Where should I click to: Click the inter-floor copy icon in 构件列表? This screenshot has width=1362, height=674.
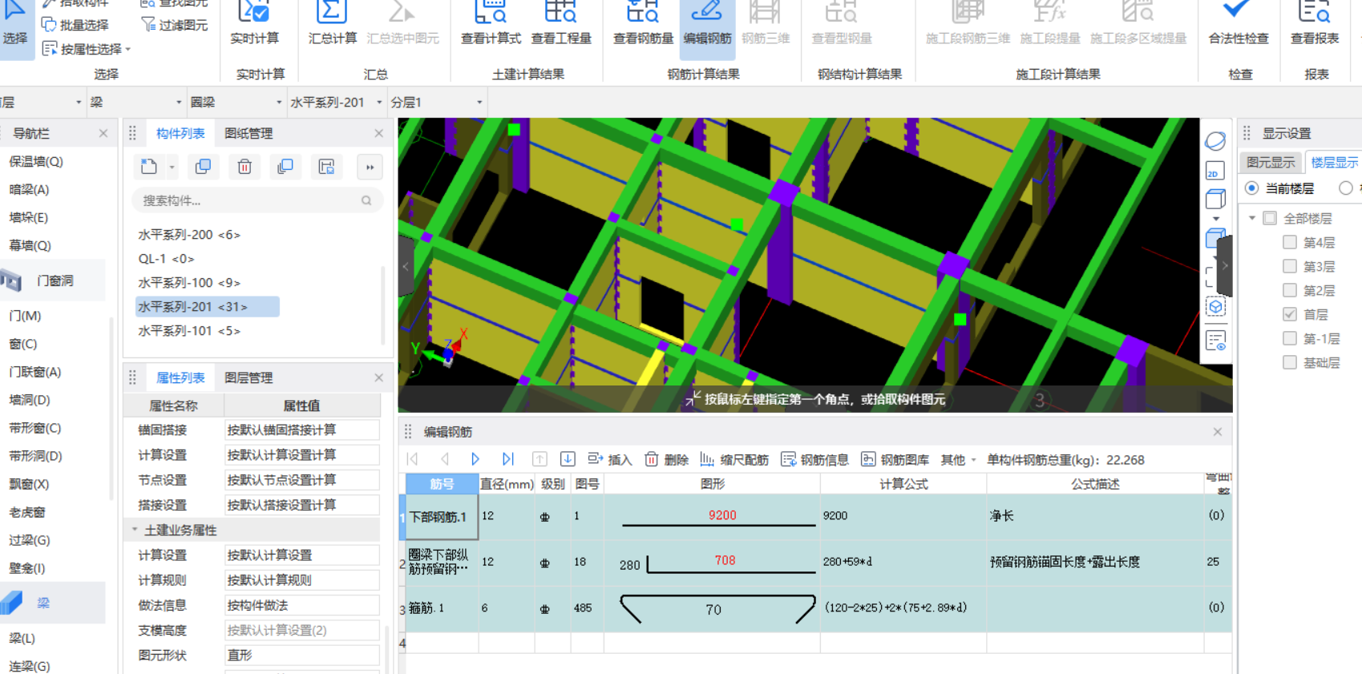point(285,167)
